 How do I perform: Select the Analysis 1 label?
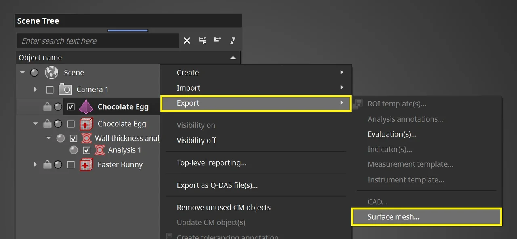point(125,150)
